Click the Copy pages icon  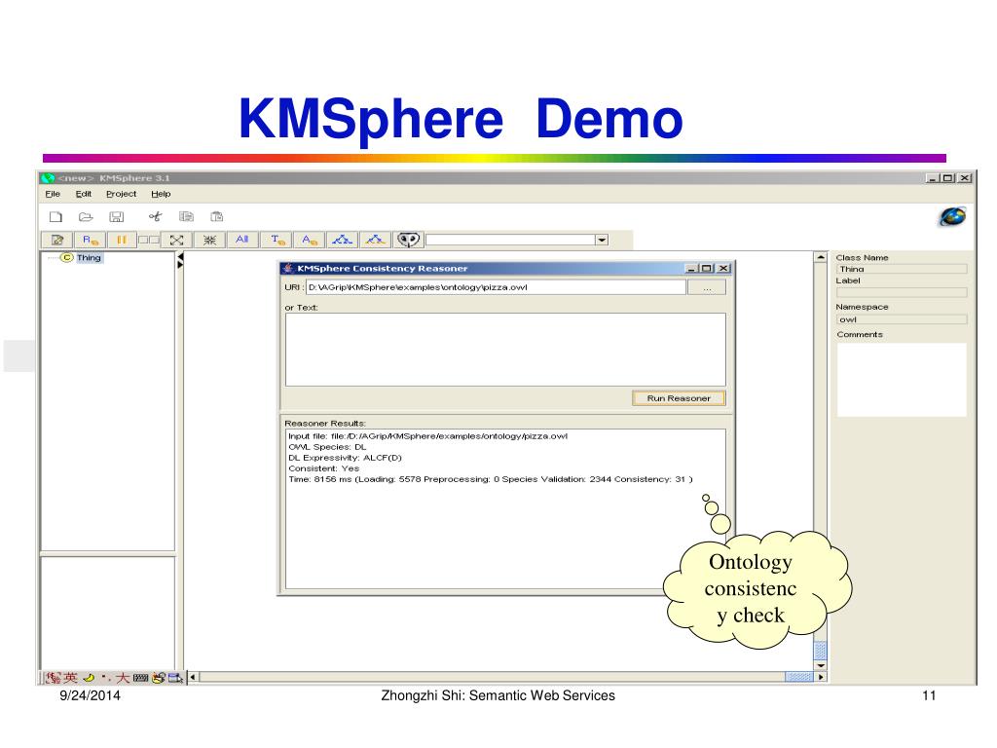186,217
